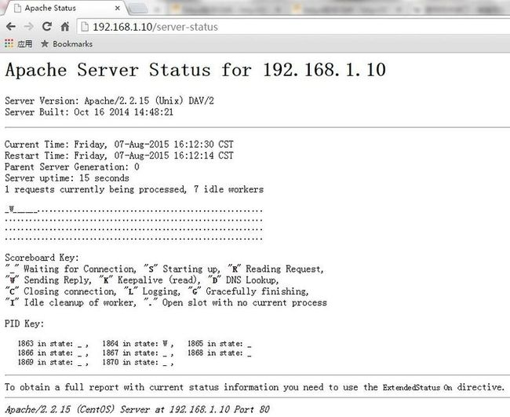Click the browser Back arrow
Image resolution: width=510 pixels, height=417 pixels.
click(x=11, y=27)
